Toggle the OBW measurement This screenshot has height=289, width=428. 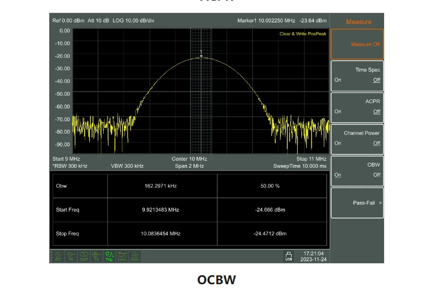tap(357, 170)
